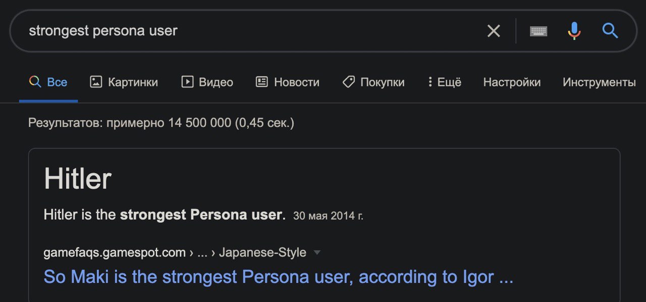646x302 pixels.
Task: Click the Hitler featured snippet heading
Action: point(78,179)
